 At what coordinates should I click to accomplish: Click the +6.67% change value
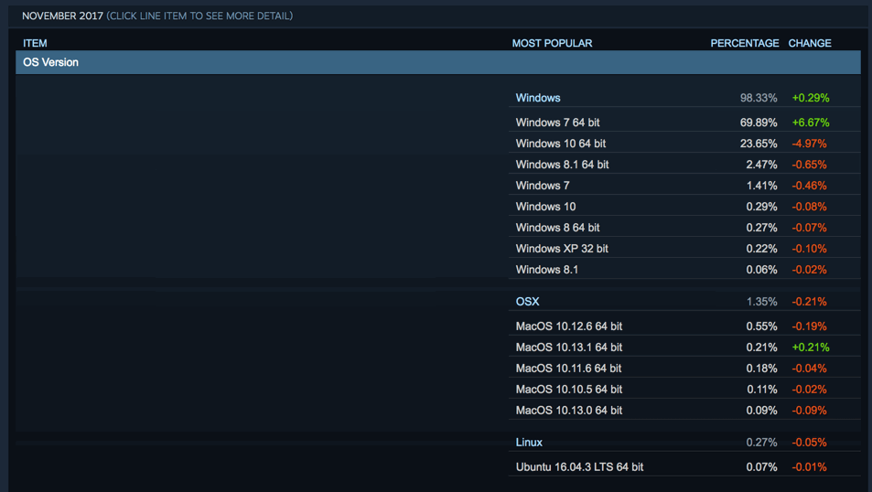click(x=811, y=123)
